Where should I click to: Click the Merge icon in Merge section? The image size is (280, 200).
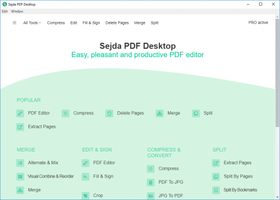coord(20,190)
